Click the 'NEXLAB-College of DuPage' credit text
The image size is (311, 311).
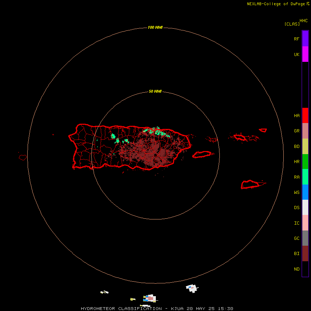click(x=276, y=4)
